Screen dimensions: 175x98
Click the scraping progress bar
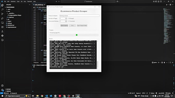[x=74, y=35]
